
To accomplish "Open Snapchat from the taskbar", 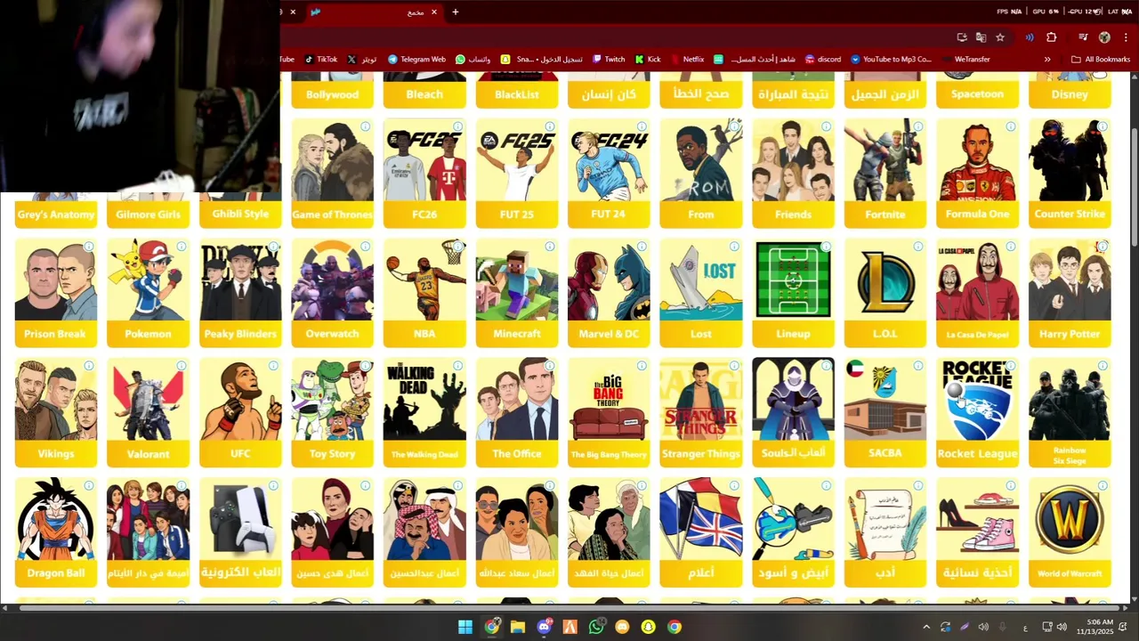I will coord(649,627).
